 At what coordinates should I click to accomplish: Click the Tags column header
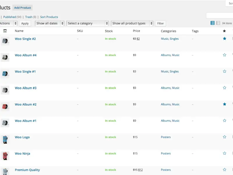point(195,31)
